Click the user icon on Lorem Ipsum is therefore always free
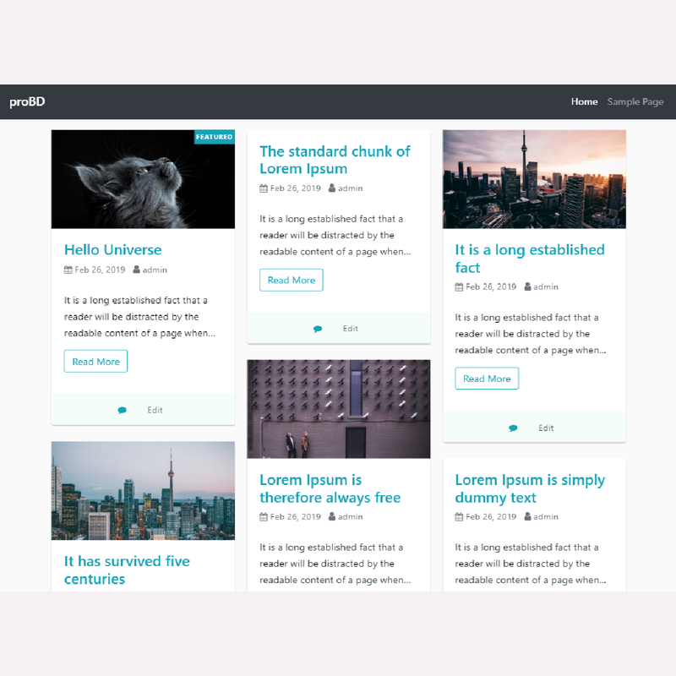This screenshot has height=676, width=676. coord(332,516)
